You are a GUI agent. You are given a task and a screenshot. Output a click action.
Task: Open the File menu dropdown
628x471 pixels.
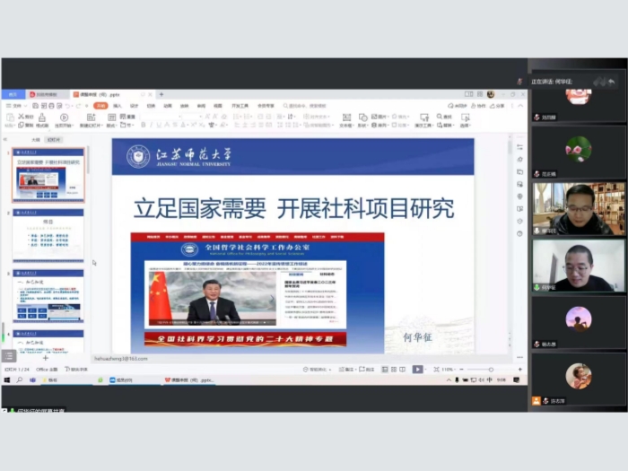16,106
